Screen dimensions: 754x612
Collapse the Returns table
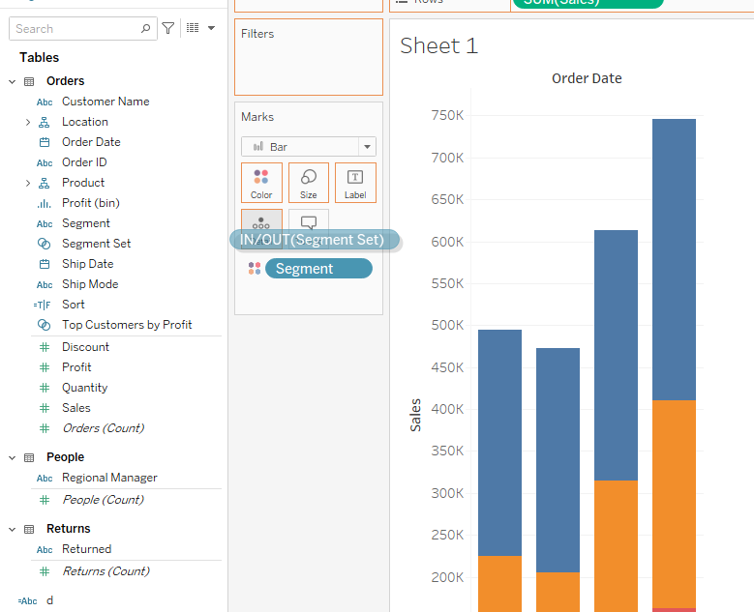(12, 530)
